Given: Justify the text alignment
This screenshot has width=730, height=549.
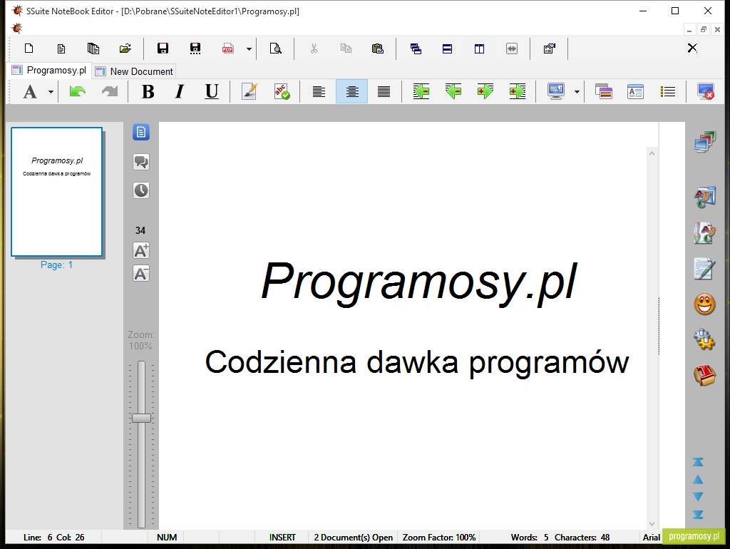Looking at the screenshot, I should click(384, 91).
